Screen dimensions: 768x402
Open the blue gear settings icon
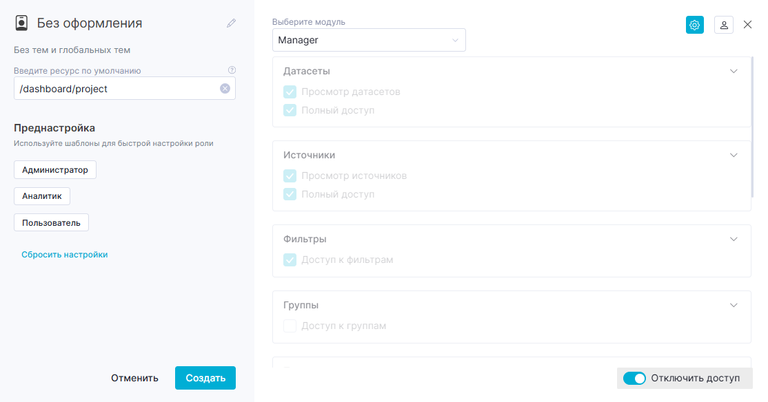pyautogui.click(x=694, y=25)
